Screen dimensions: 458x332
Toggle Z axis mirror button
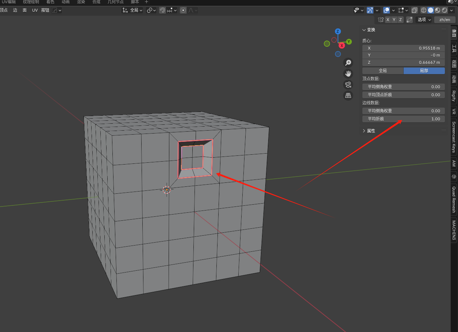click(x=400, y=20)
